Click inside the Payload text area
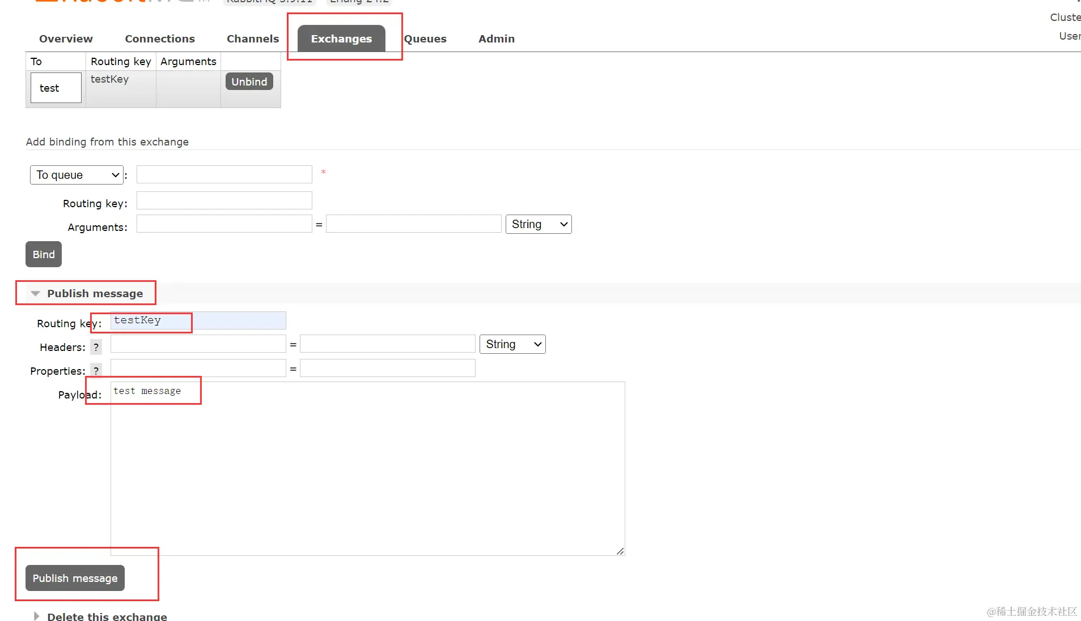The width and height of the screenshot is (1081, 621). point(367,469)
